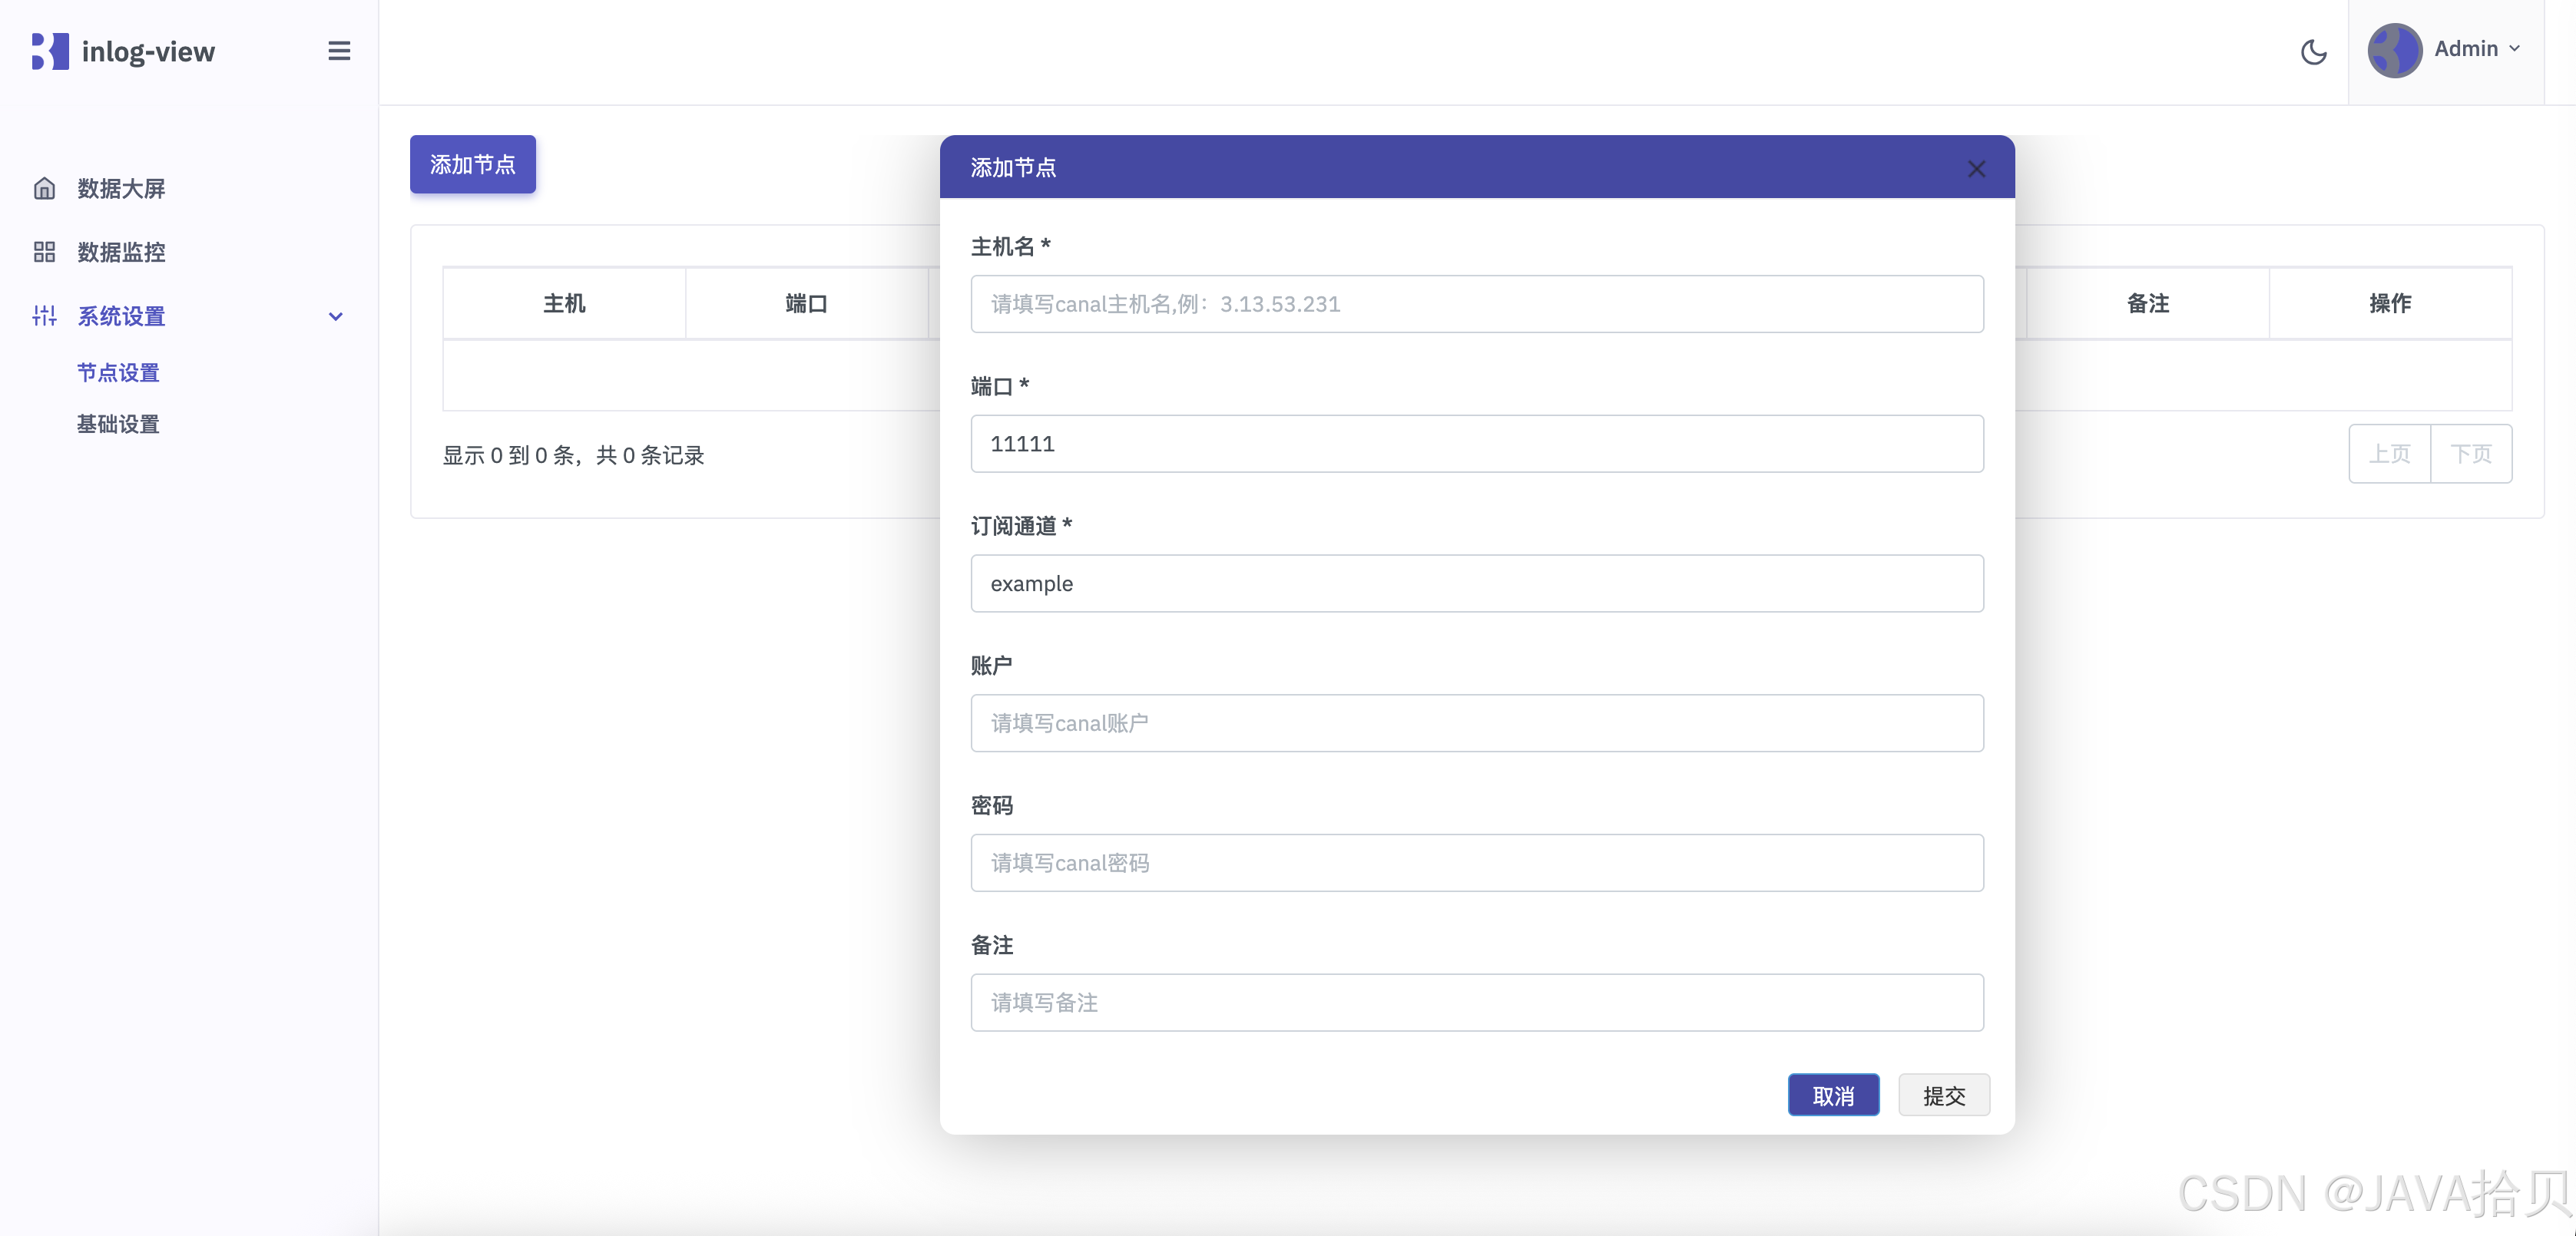
Task: Collapse the 系统设置 chevron
Action: [x=336, y=317]
